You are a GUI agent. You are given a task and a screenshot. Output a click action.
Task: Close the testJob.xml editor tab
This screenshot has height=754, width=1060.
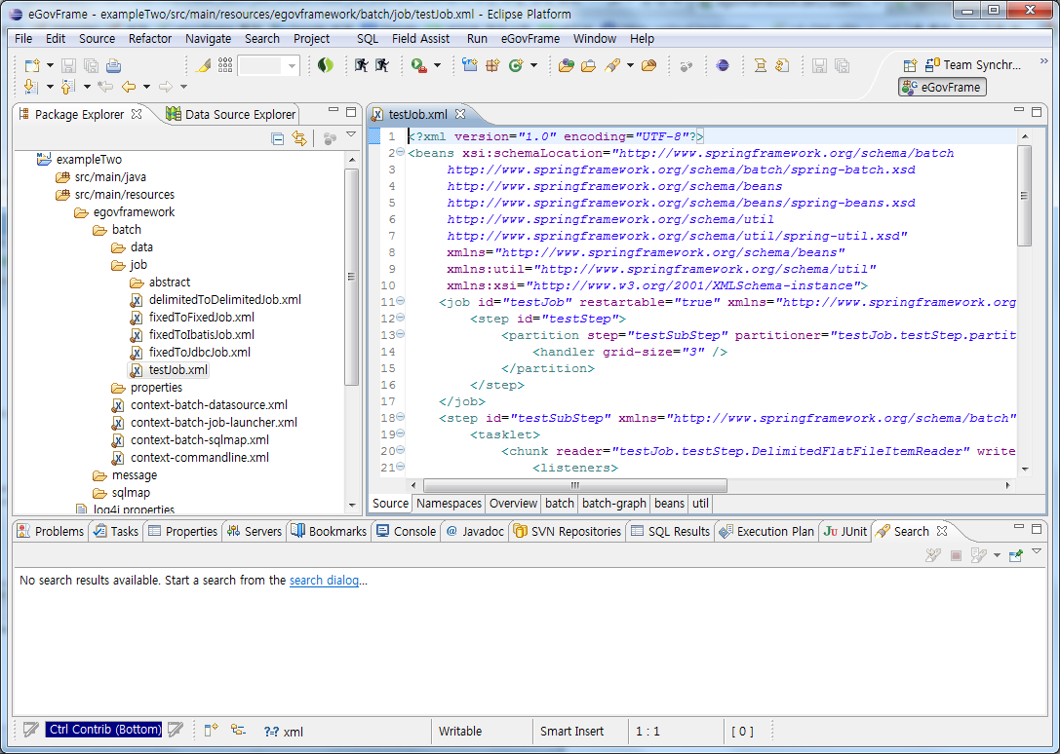(x=460, y=114)
